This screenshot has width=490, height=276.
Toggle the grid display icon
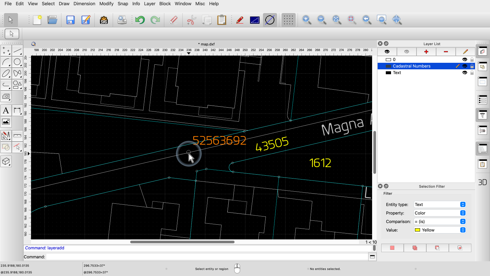coord(288,20)
